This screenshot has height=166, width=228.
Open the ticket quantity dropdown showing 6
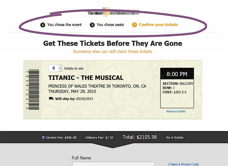point(55,68)
